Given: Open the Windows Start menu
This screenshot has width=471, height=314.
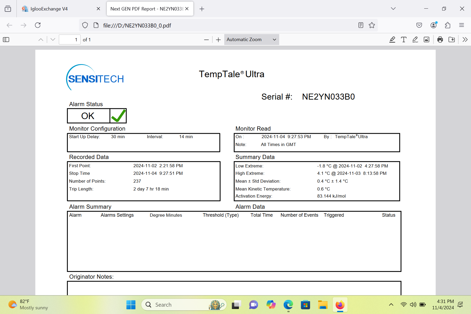Looking at the screenshot, I should click(x=131, y=305).
